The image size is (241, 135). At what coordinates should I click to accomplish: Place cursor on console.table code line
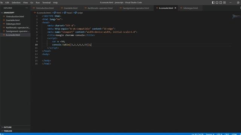(x=72, y=45)
